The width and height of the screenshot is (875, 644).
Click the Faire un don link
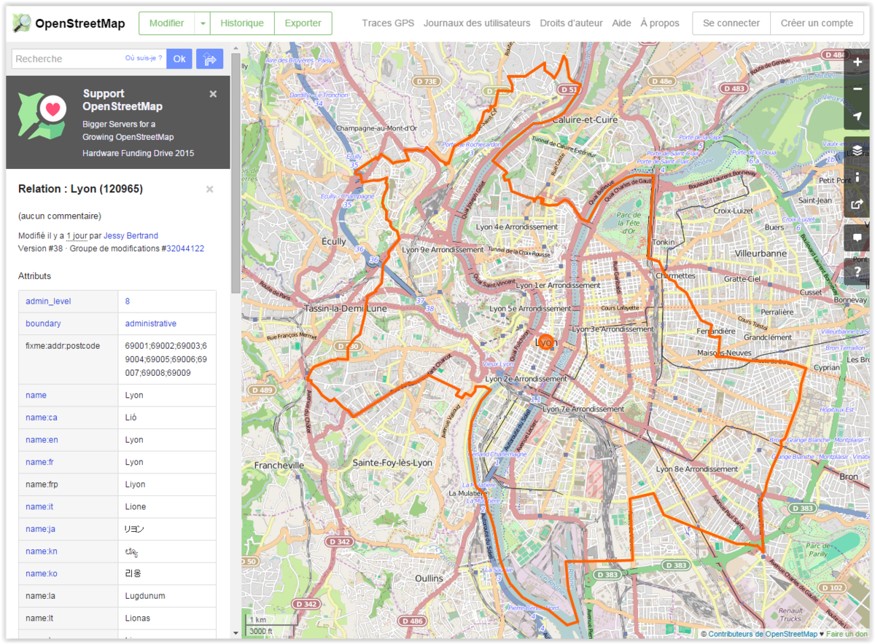point(847,634)
